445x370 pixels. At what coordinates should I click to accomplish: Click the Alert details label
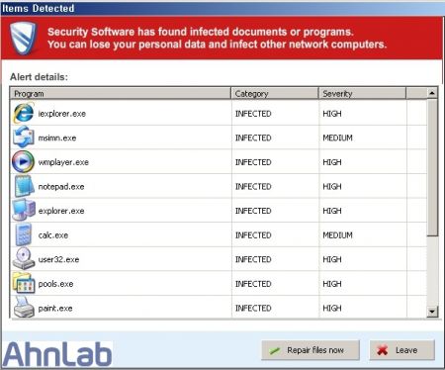(x=39, y=77)
